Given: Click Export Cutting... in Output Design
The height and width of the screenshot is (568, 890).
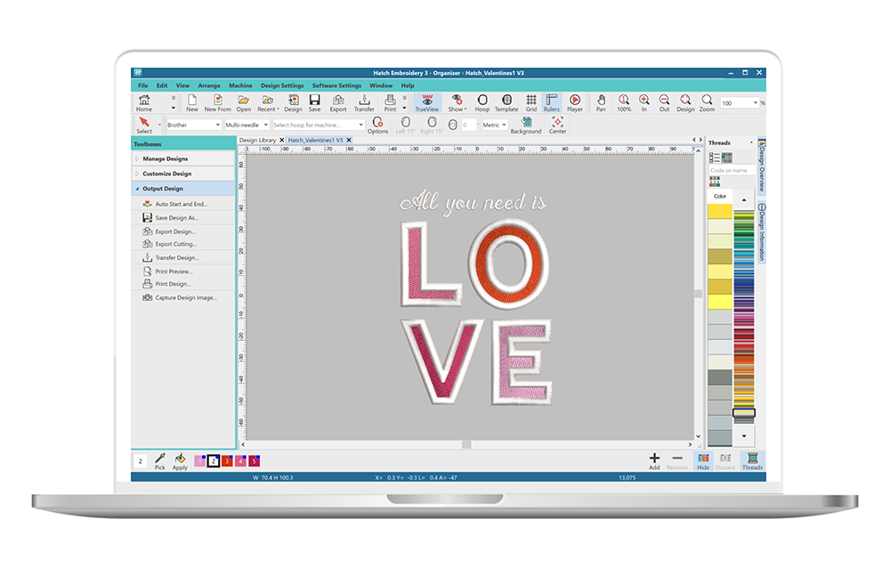Looking at the screenshot, I should tap(175, 244).
